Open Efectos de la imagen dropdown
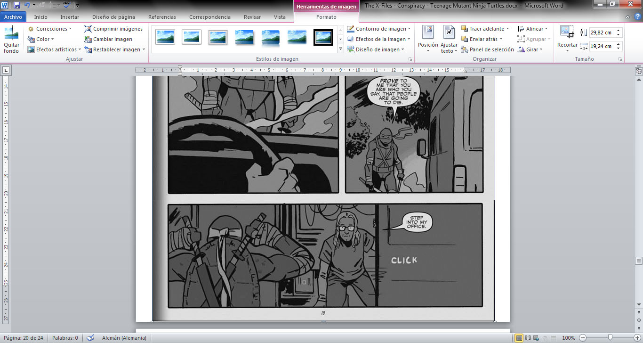The height and width of the screenshot is (343, 643). tap(379, 39)
